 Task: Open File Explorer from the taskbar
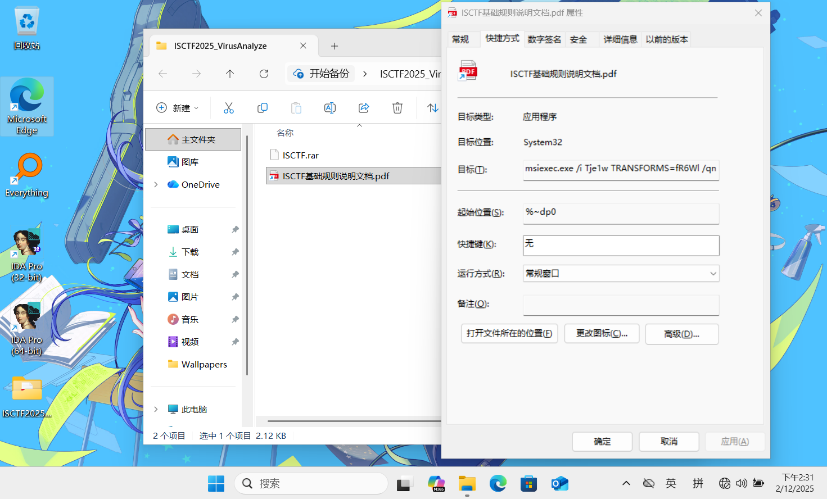(467, 483)
